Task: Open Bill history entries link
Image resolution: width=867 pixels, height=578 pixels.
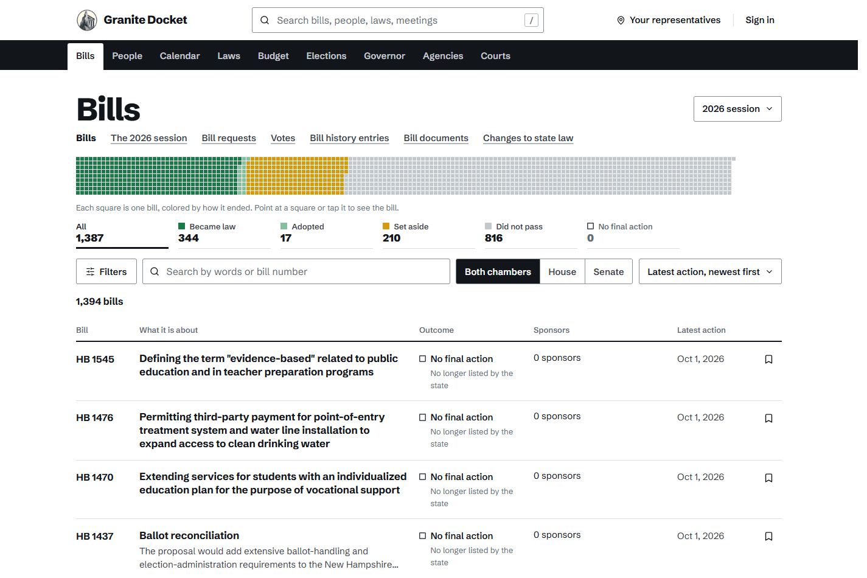Action: 349,138
